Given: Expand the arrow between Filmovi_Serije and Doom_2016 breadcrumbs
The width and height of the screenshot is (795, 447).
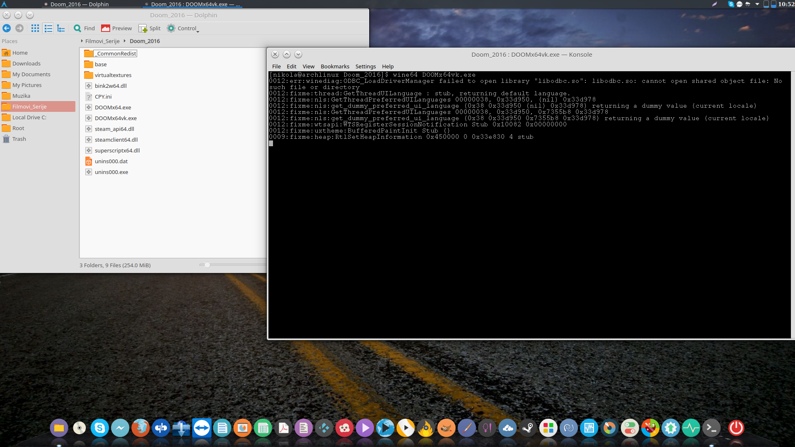Looking at the screenshot, I should coord(124,41).
